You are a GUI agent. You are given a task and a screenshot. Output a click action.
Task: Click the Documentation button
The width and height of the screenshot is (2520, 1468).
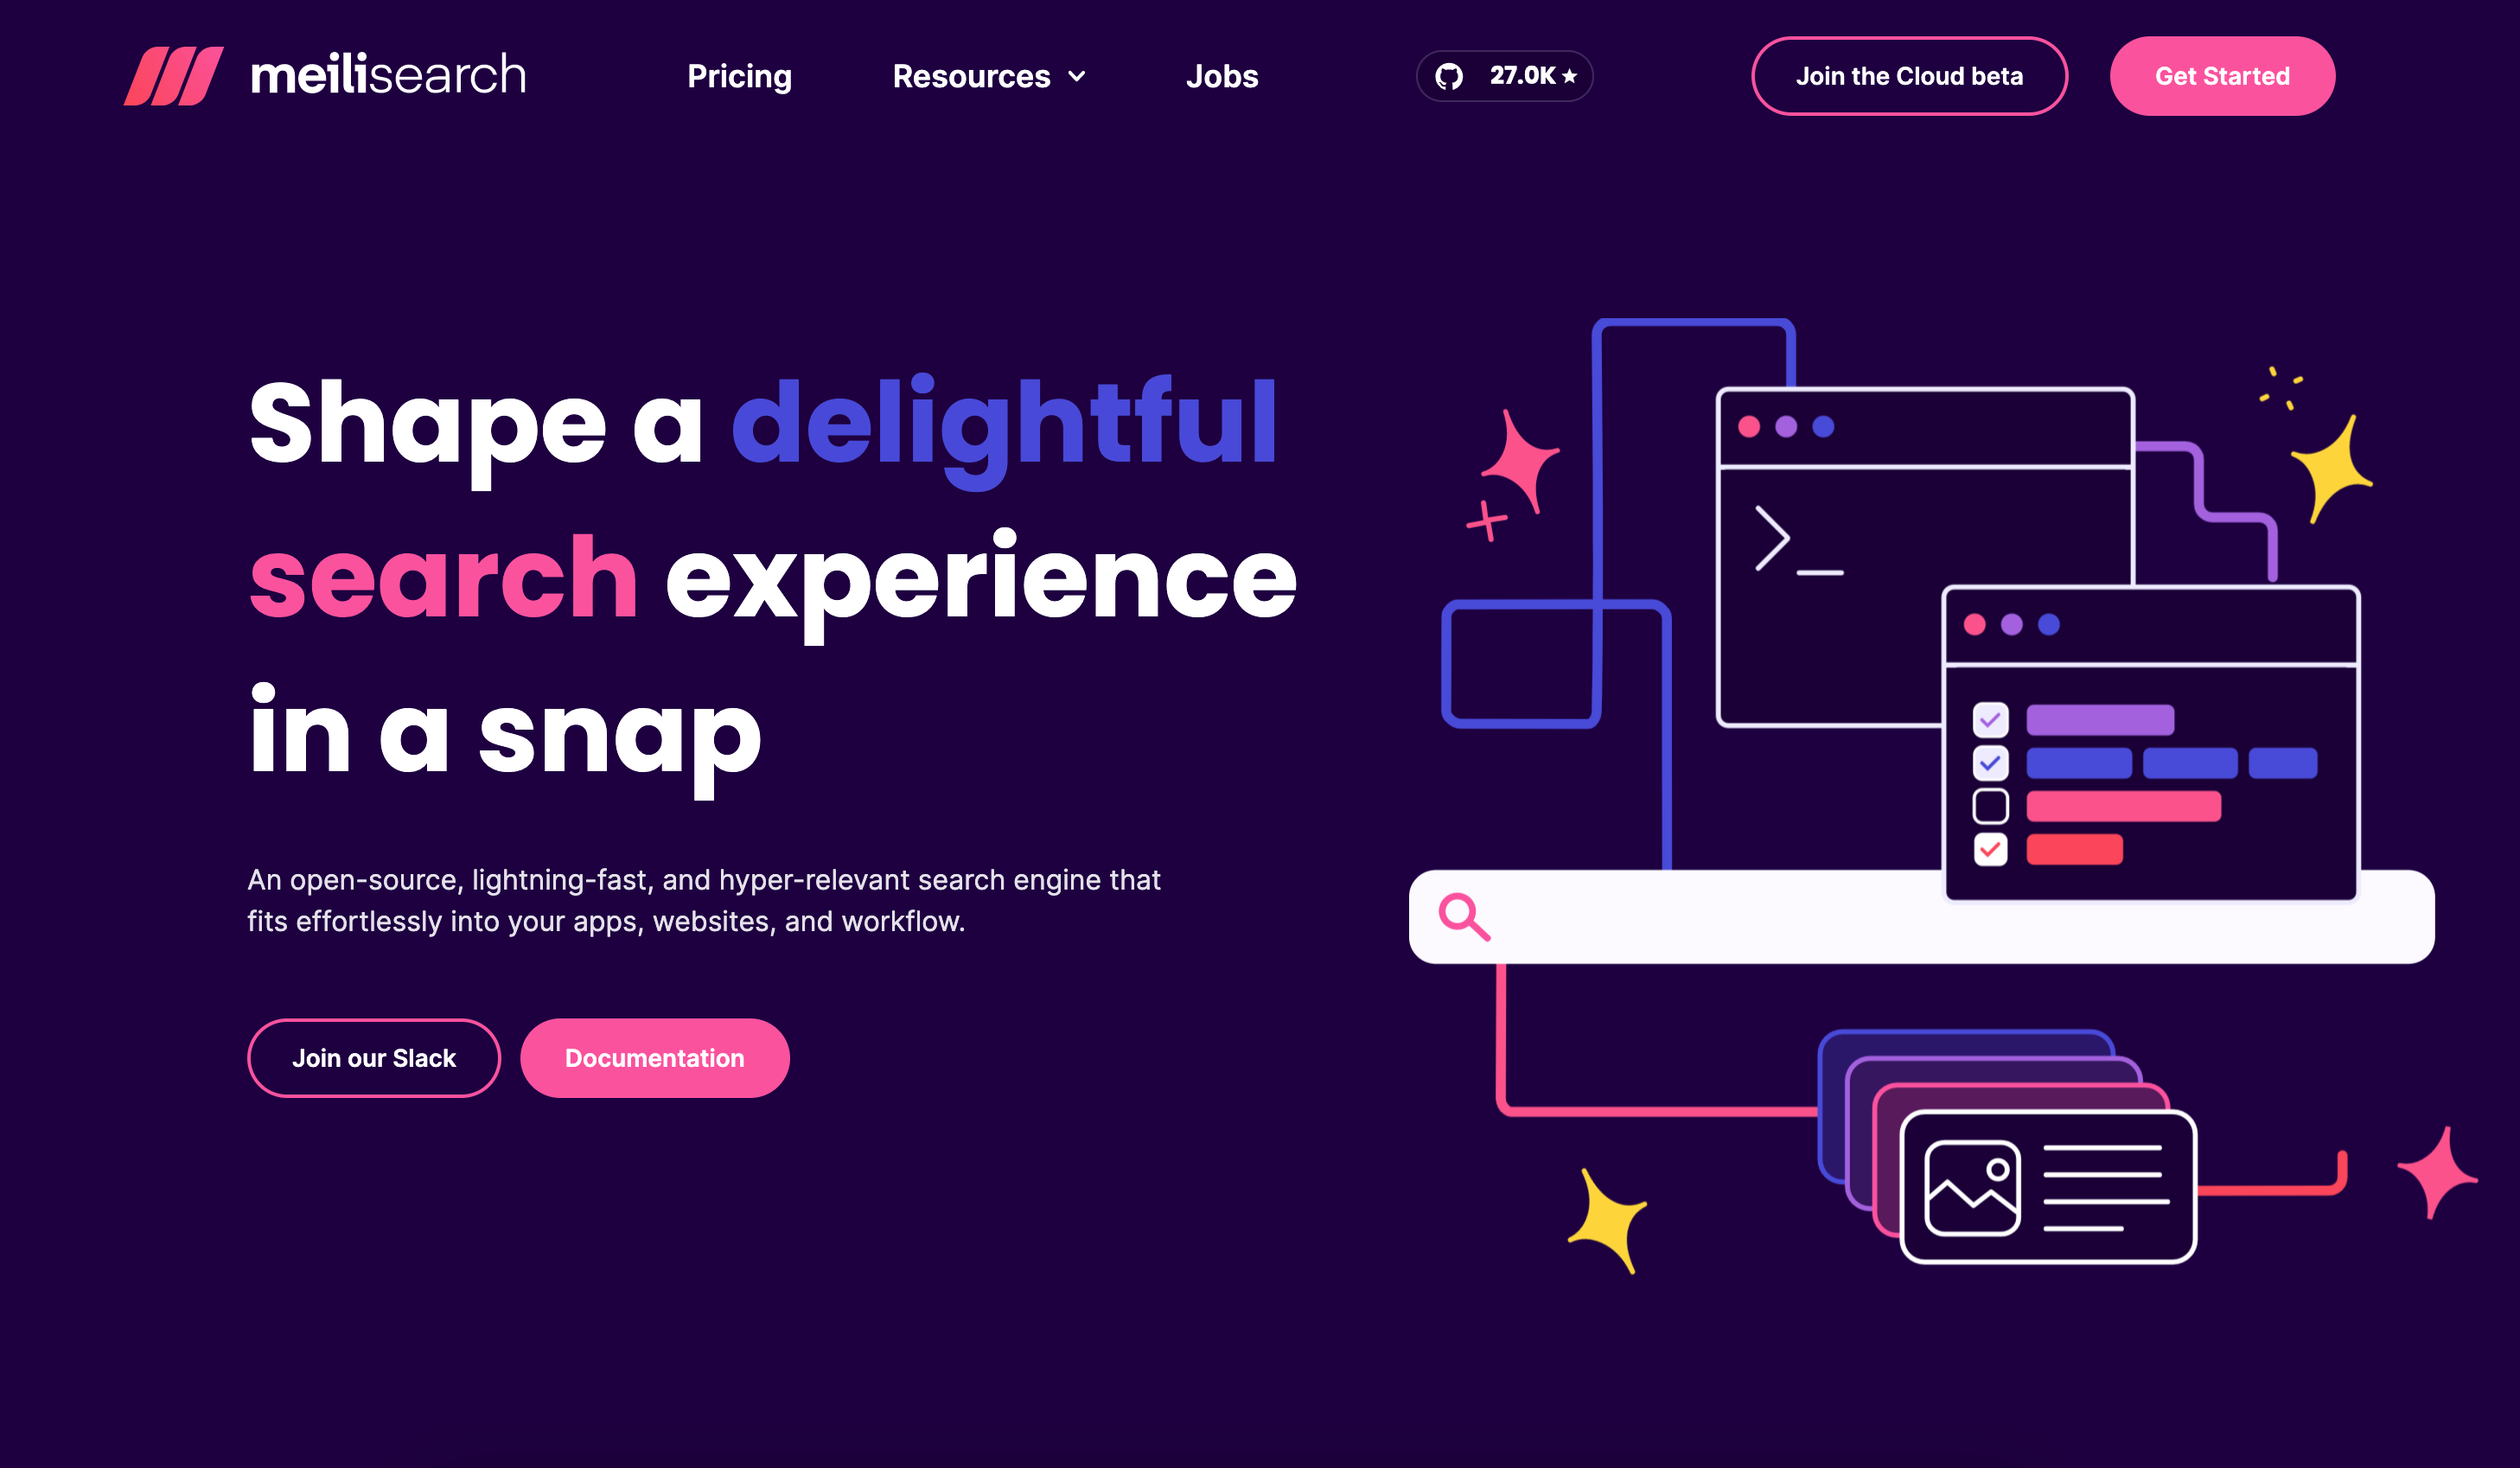tap(655, 1056)
